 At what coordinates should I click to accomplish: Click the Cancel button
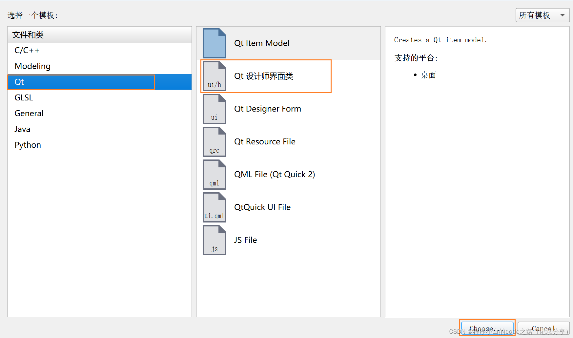[x=543, y=328]
